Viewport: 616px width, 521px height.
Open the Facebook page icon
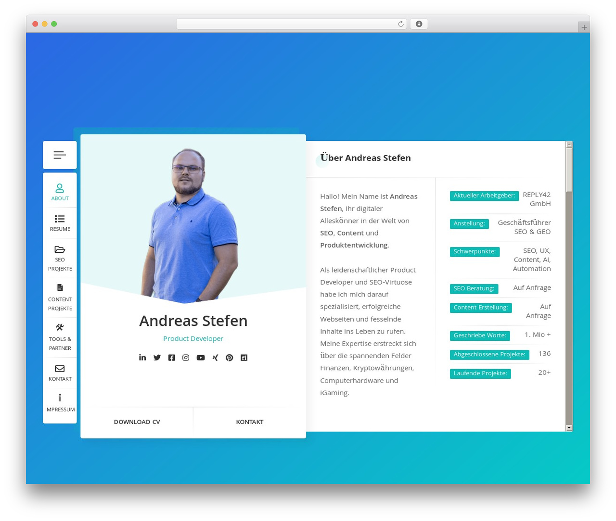[x=171, y=357]
